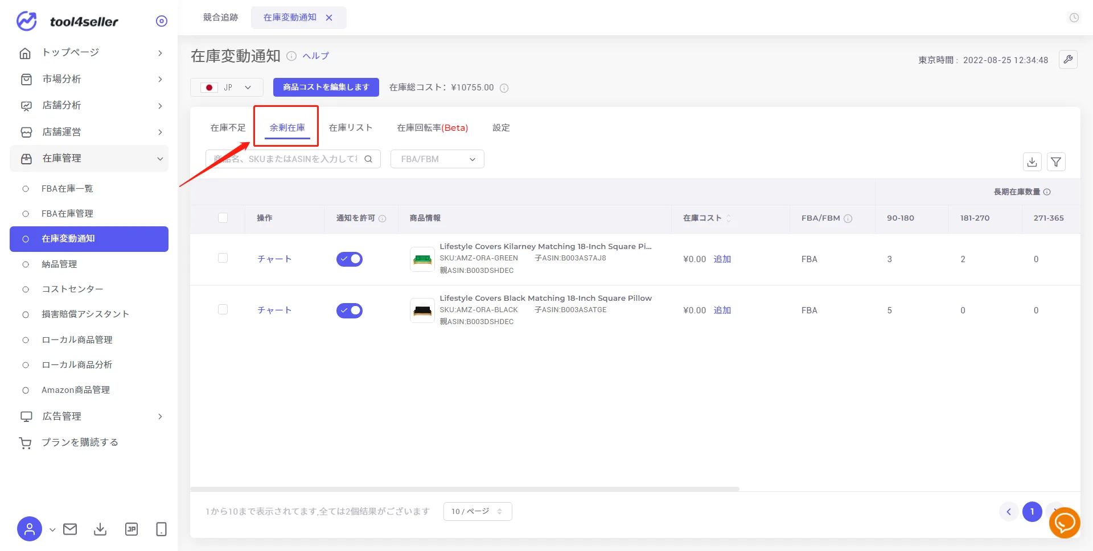Check the select-all checkbox in table header

pyautogui.click(x=223, y=218)
